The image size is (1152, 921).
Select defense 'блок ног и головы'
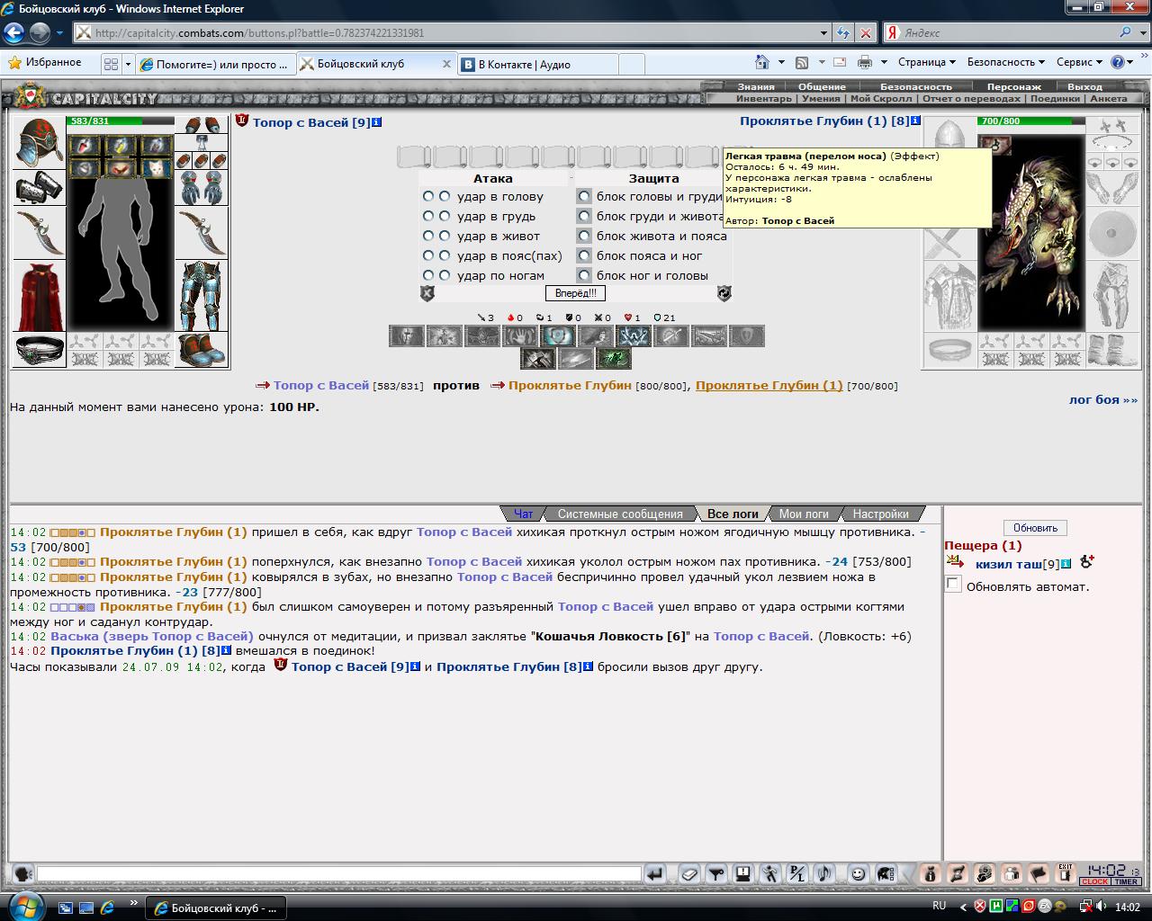tap(585, 275)
